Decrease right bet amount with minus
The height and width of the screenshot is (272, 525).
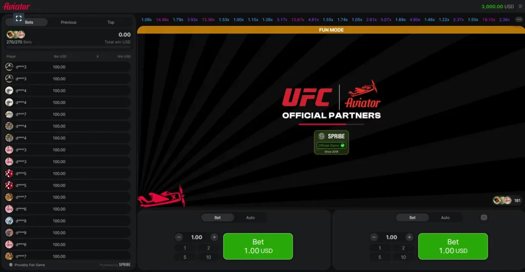point(374,237)
